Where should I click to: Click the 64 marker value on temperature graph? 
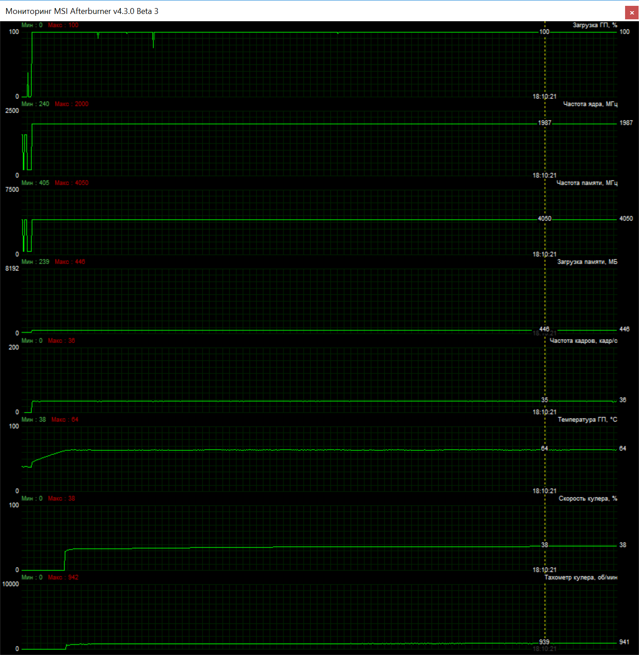[544, 449]
